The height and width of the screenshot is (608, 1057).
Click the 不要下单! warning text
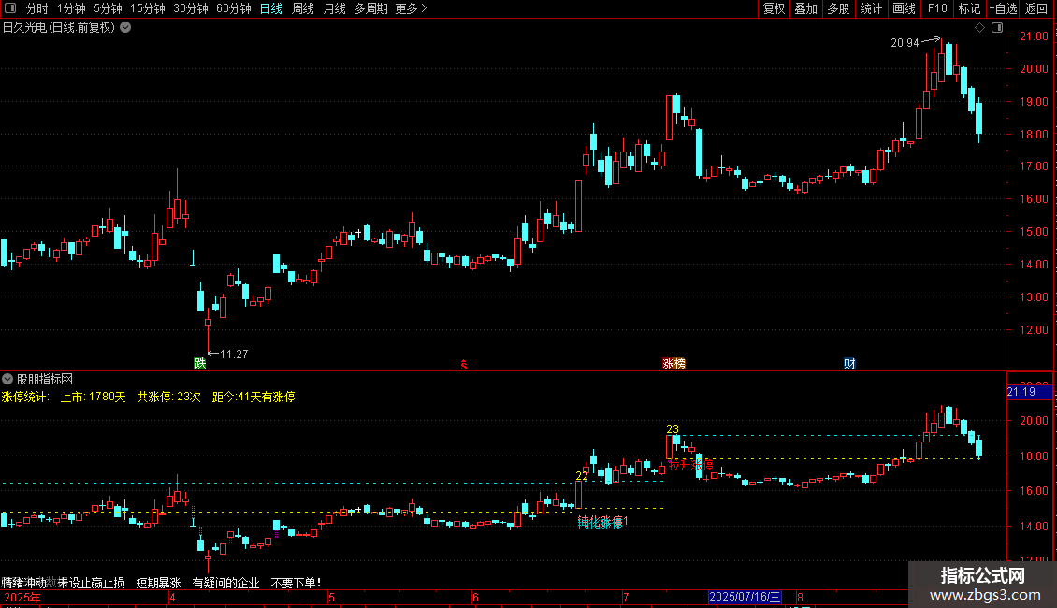296,583
